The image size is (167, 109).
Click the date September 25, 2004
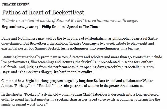19,27
